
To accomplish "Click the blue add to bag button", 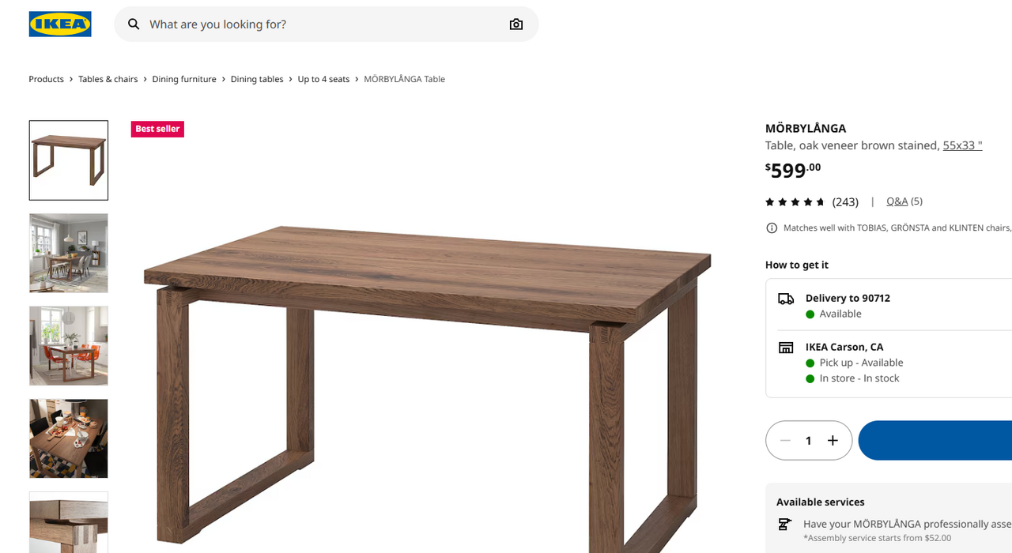I will [x=935, y=440].
